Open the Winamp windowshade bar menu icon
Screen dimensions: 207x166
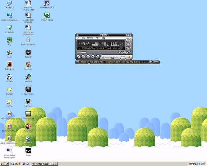coord(77,62)
